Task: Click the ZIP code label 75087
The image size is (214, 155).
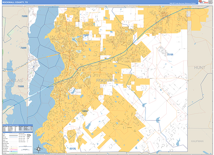Action: (86, 35)
